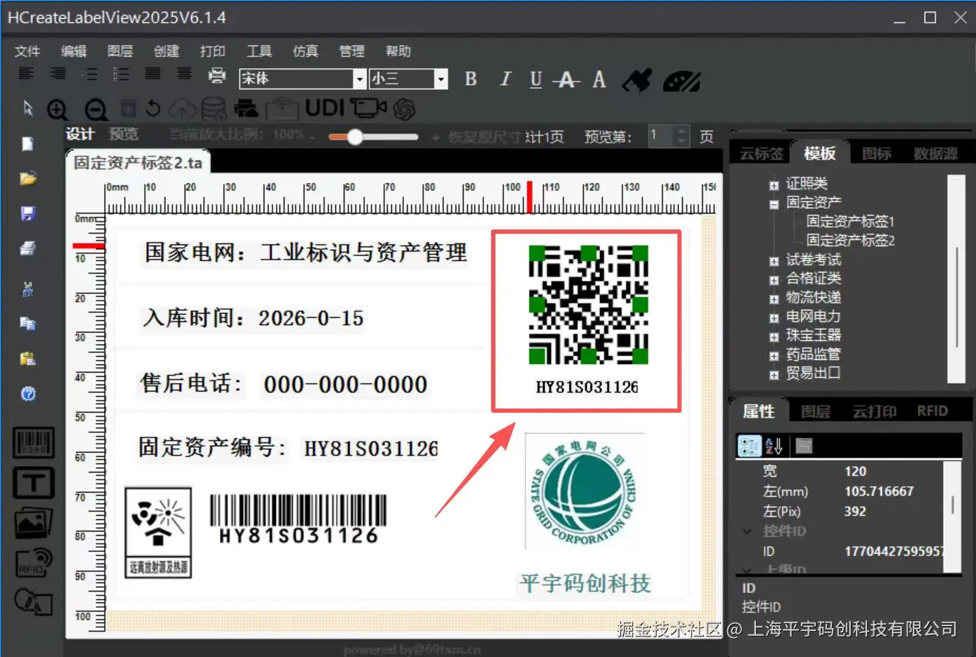Expand the 物流快递 template category
The height and width of the screenshot is (657, 976).
point(774,299)
